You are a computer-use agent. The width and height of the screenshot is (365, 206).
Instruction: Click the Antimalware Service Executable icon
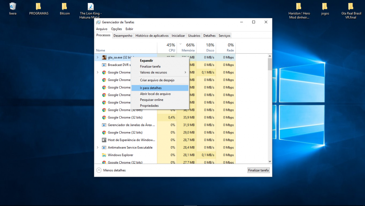pyautogui.click(x=104, y=147)
